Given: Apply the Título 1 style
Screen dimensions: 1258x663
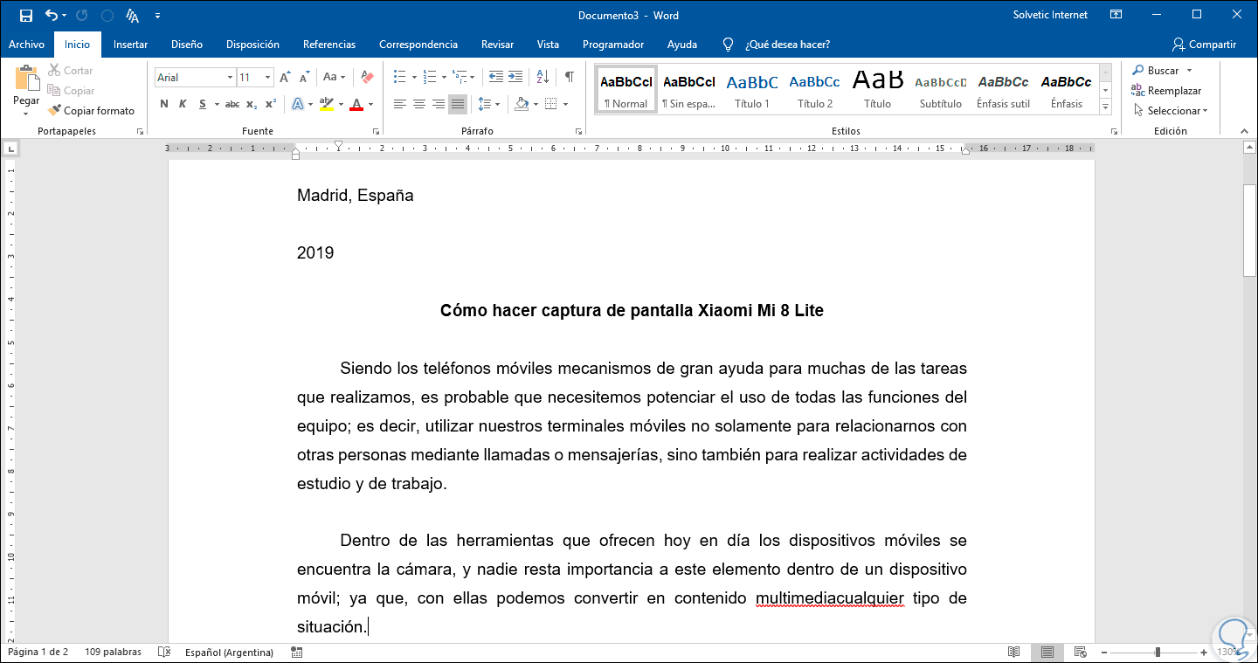Looking at the screenshot, I should [x=752, y=90].
